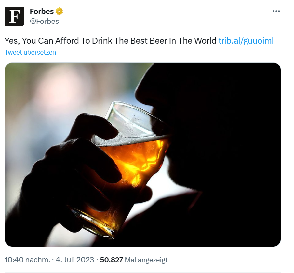The width and height of the screenshot is (294, 273).
Task: Click the 4. Juli 2023 date
Action: (x=74, y=260)
